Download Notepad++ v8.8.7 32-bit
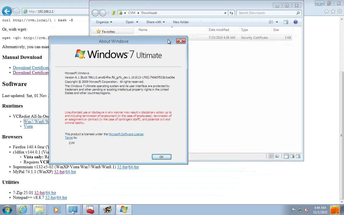Screen dimensions: 344x215 50,198
